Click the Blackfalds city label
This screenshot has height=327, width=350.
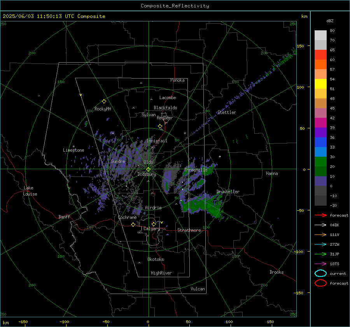coord(165,108)
